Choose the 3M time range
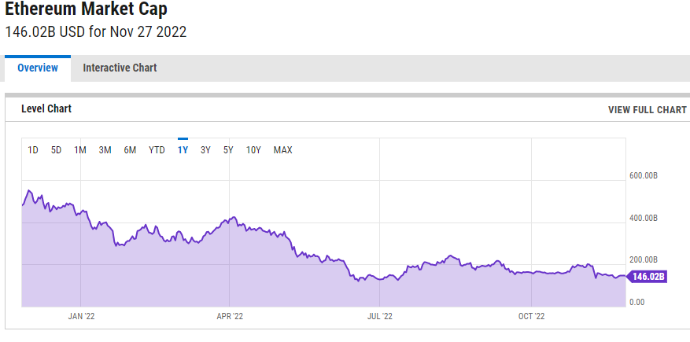 pyautogui.click(x=105, y=150)
